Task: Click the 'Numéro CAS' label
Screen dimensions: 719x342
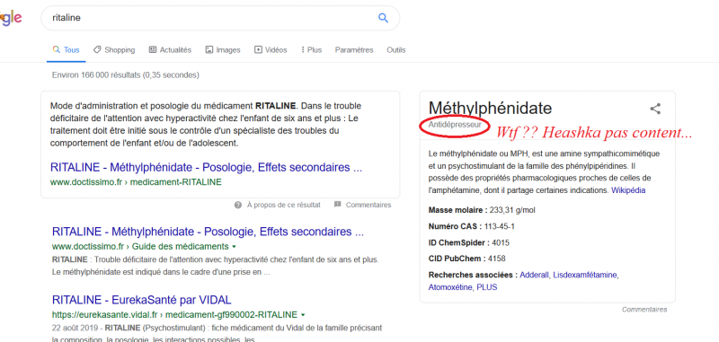Action: [x=455, y=226]
